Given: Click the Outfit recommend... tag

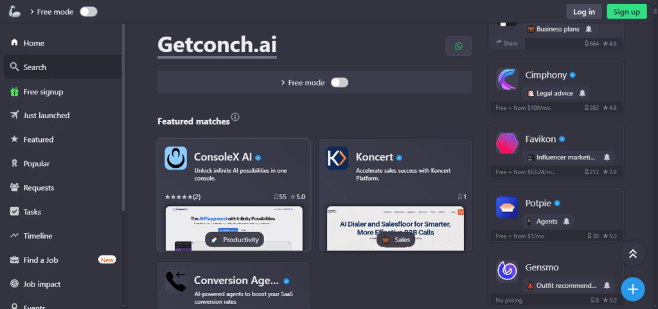Looking at the screenshot, I should click(x=562, y=285).
